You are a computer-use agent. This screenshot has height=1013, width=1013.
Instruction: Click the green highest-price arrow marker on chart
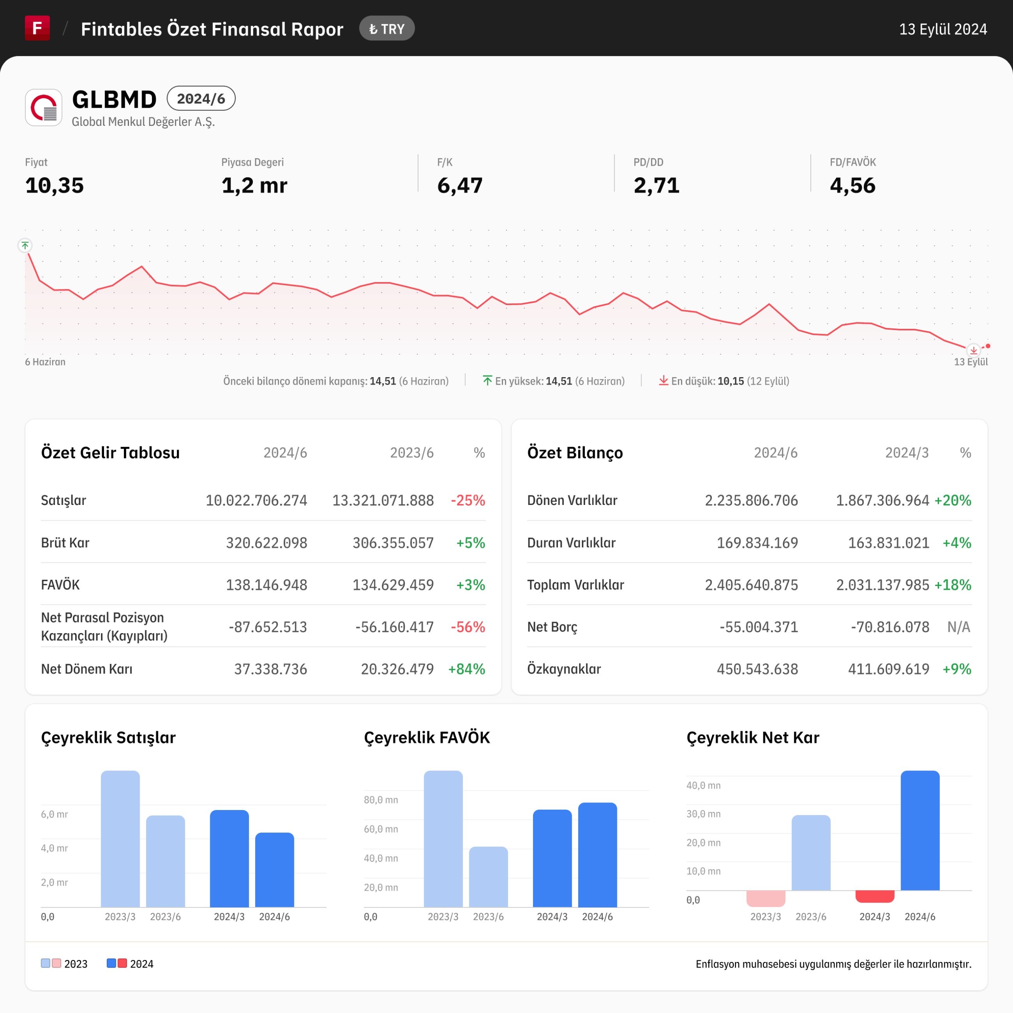click(25, 245)
